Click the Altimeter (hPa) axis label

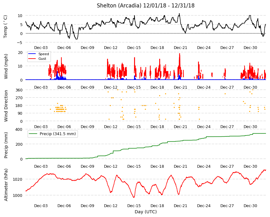click(x=6, y=185)
